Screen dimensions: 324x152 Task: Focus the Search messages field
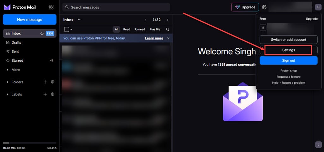coord(116,7)
